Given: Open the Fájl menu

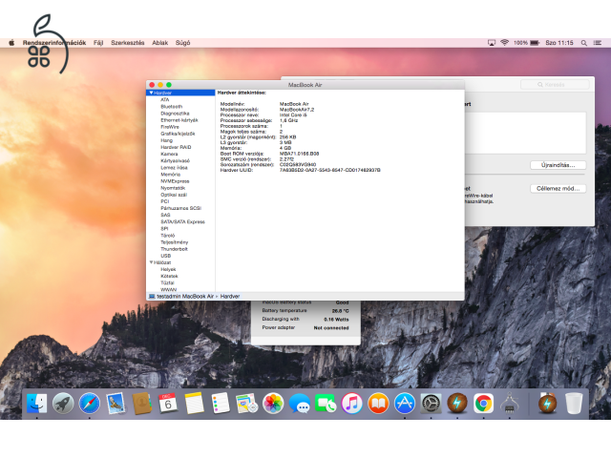Looking at the screenshot, I should click(x=98, y=43).
